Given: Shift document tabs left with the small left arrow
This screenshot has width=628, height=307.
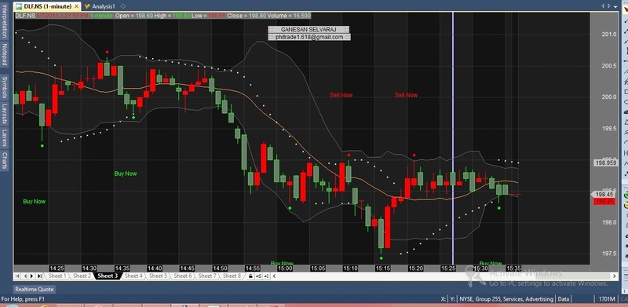Looking at the screenshot, I should point(603,6).
